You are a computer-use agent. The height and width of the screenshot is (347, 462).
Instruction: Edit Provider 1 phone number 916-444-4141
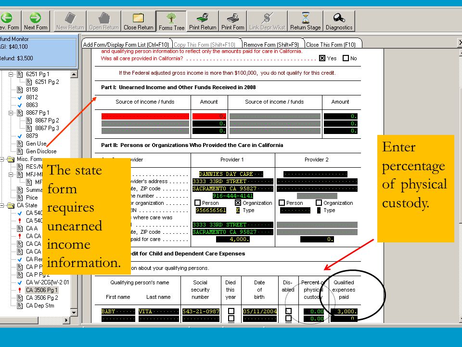[x=233, y=196]
